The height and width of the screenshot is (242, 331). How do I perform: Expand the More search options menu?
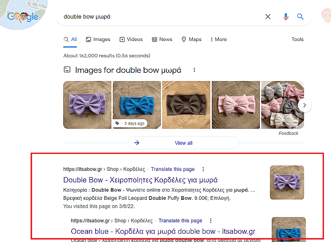[218, 39]
